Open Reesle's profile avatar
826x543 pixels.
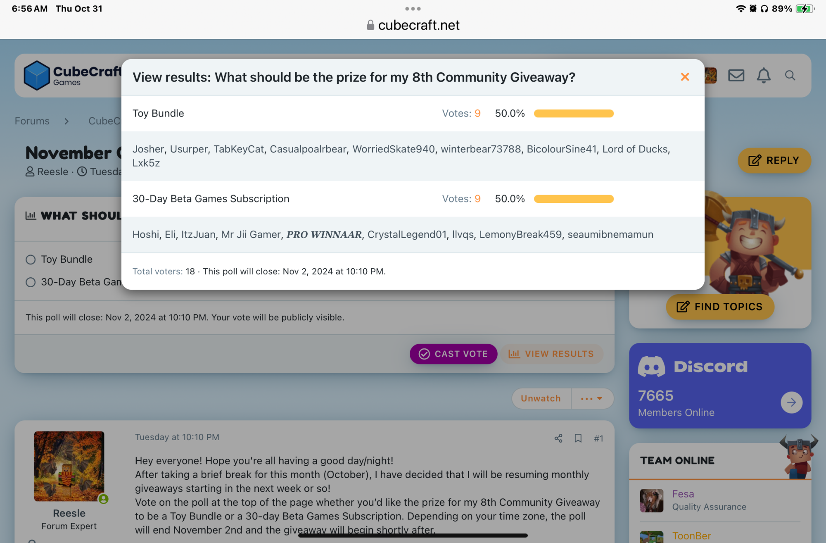click(69, 466)
